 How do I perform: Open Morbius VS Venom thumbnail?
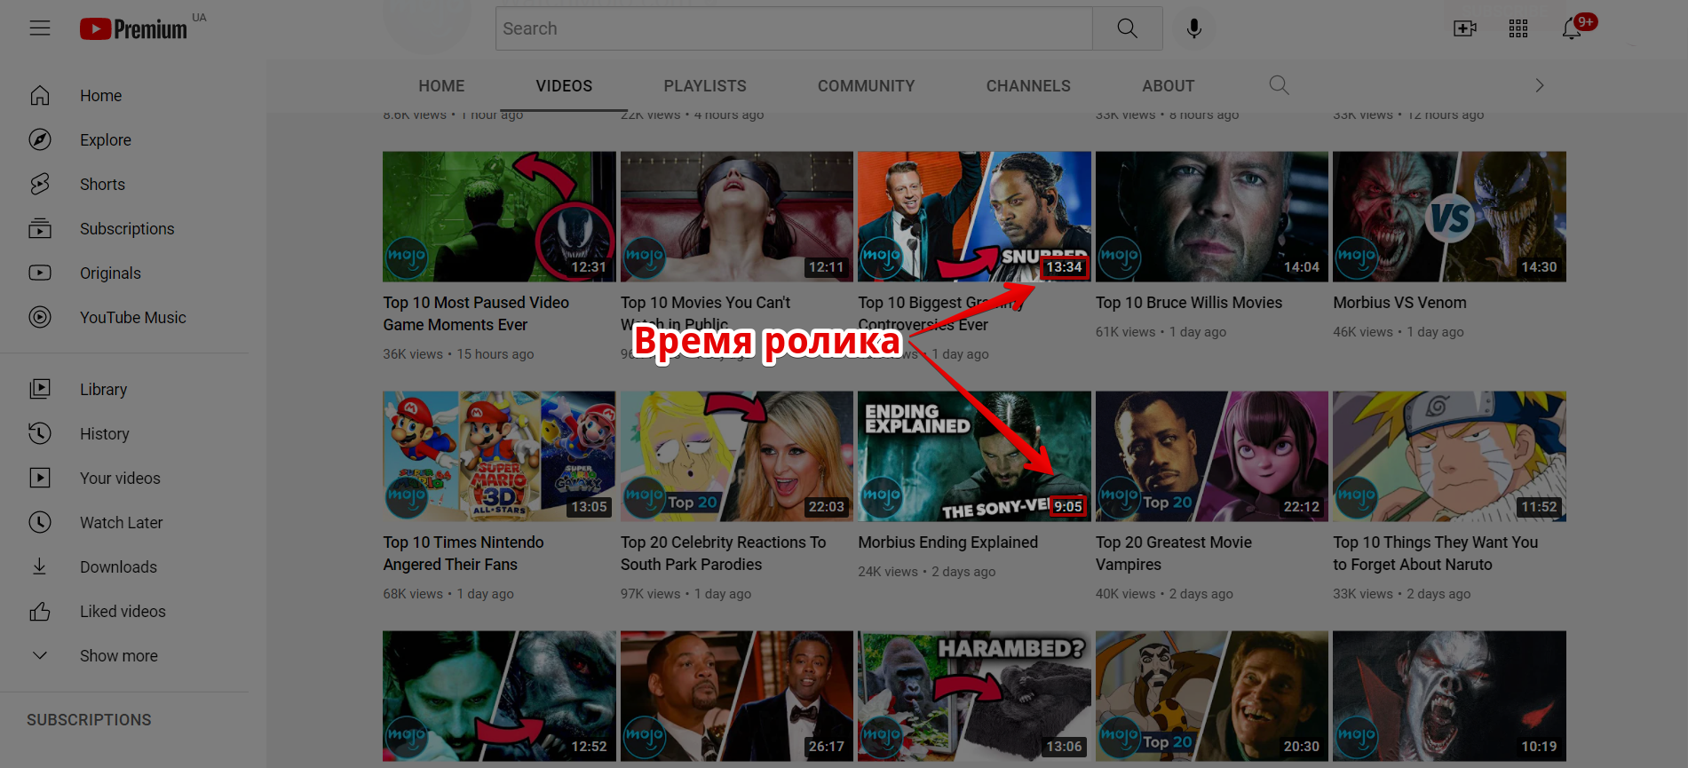click(x=1449, y=217)
